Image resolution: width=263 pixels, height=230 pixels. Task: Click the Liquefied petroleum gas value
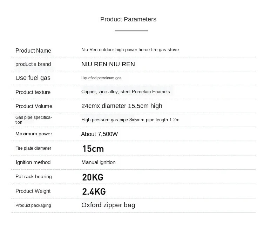[101, 78]
